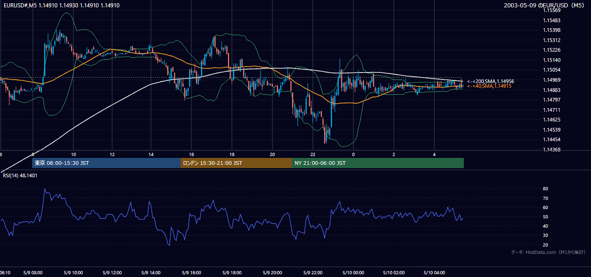591x277 pixels.
Task: Click the 5/10 02:00 time axis label
Action: click(394, 273)
